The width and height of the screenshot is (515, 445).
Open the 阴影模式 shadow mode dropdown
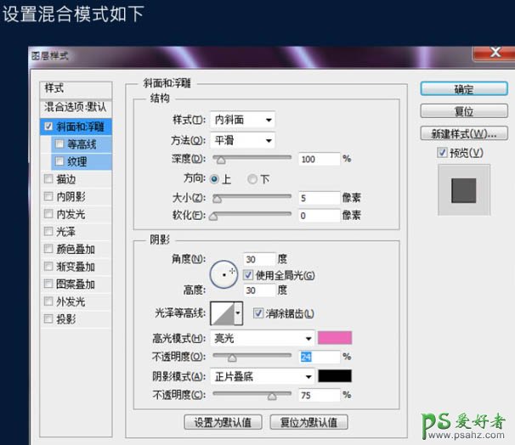[262, 375]
